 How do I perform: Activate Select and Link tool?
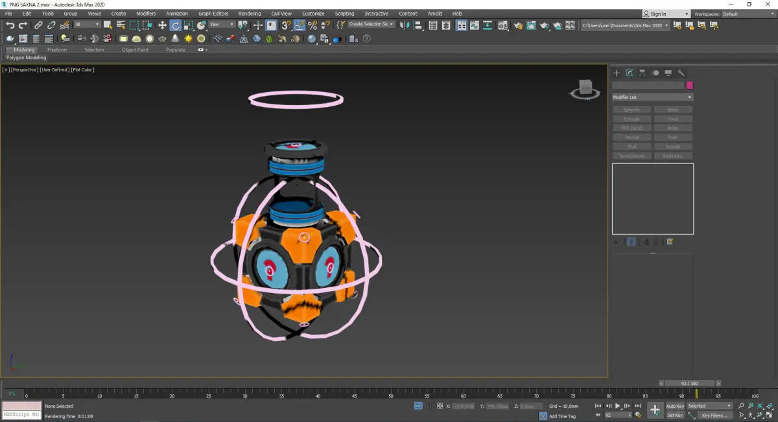(38, 25)
